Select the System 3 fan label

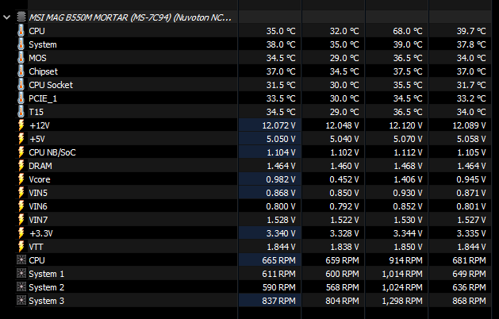47,301
